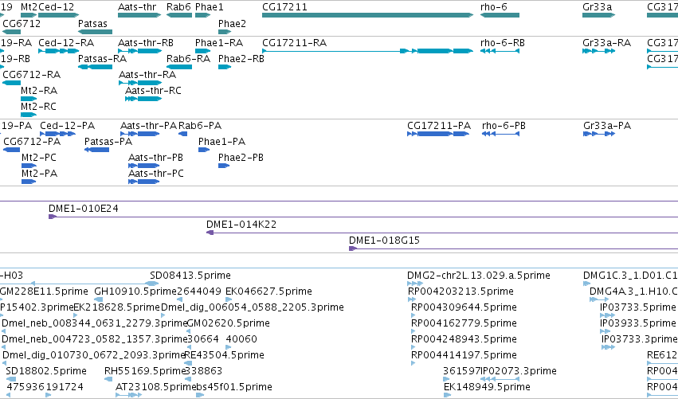Screen dimensions: 678x399
Task: Click the CG6712-PA protein feature
Action: pyautogui.click(x=12, y=150)
